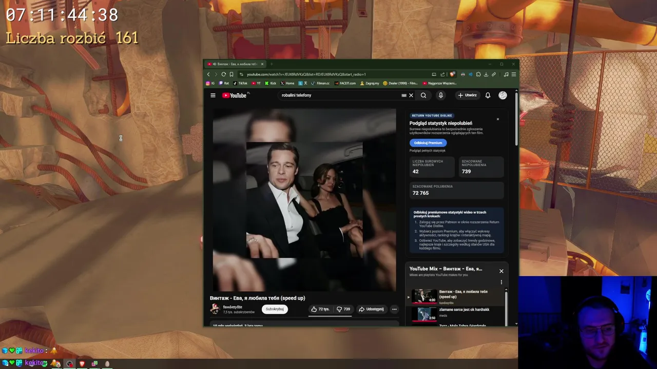Start voice search with the microphone

click(440, 95)
